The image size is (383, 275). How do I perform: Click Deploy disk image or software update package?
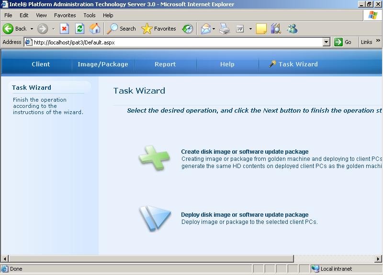click(x=245, y=215)
